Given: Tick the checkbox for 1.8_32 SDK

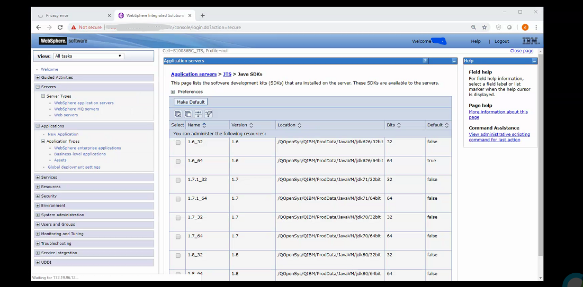Looking at the screenshot, I should click(178, 255).
